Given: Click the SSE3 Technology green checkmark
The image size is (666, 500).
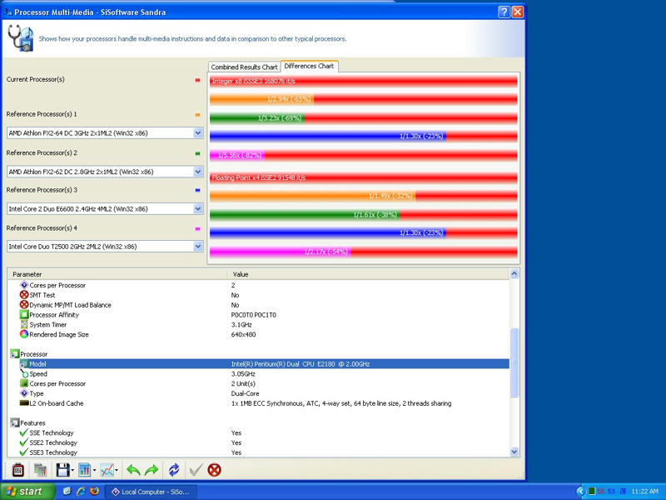Looking at the screenshot, I should tap(24, 452).
